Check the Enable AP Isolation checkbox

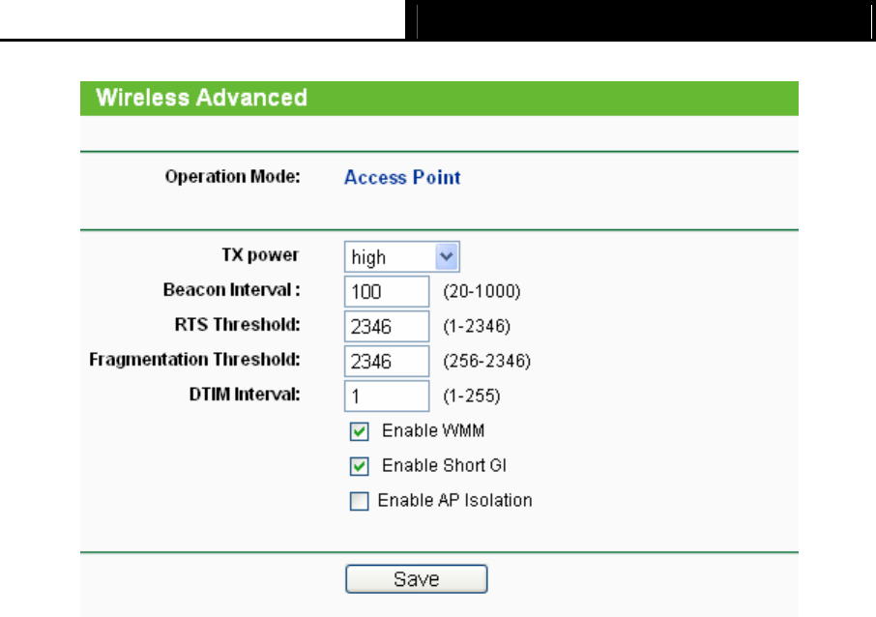[x=360, y=501]
